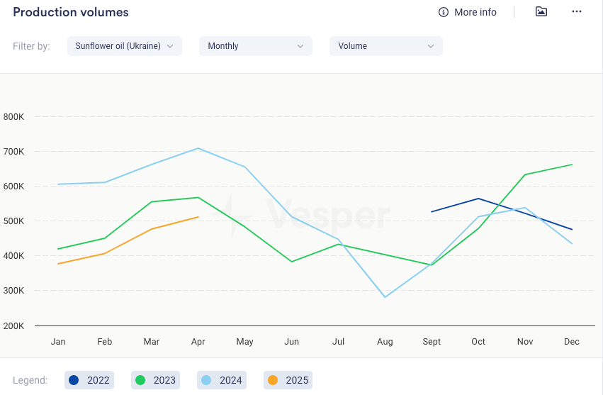This screenshot has height=395, width=603.
Task: Hide the 2023 series from chart
Action: pyautogui.click(x=155, y=380)
